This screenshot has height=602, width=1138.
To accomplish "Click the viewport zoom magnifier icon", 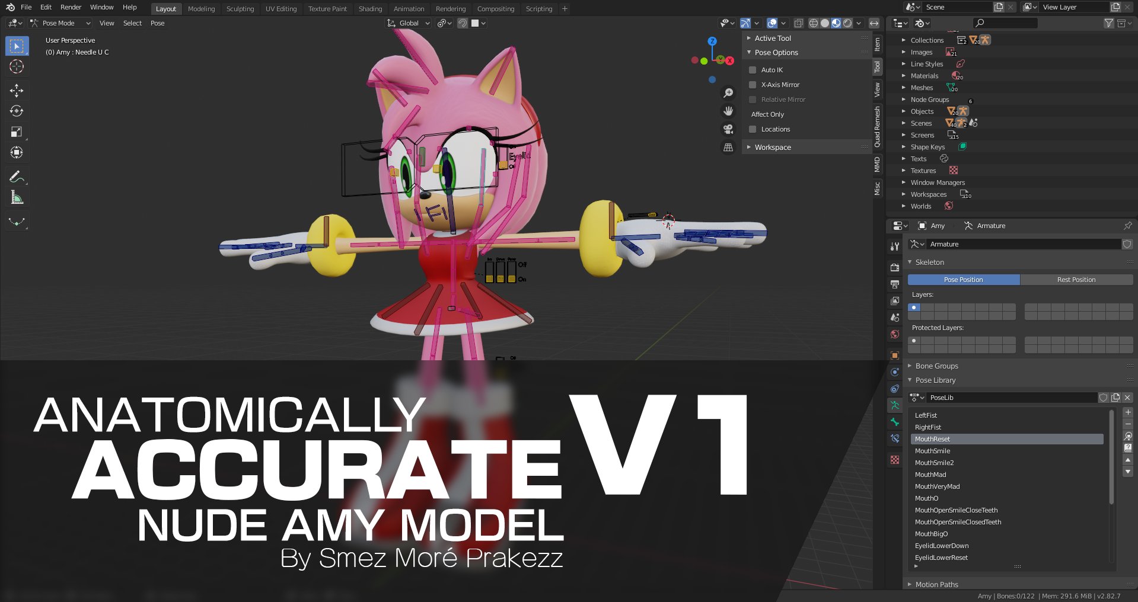I will point(728,94).
